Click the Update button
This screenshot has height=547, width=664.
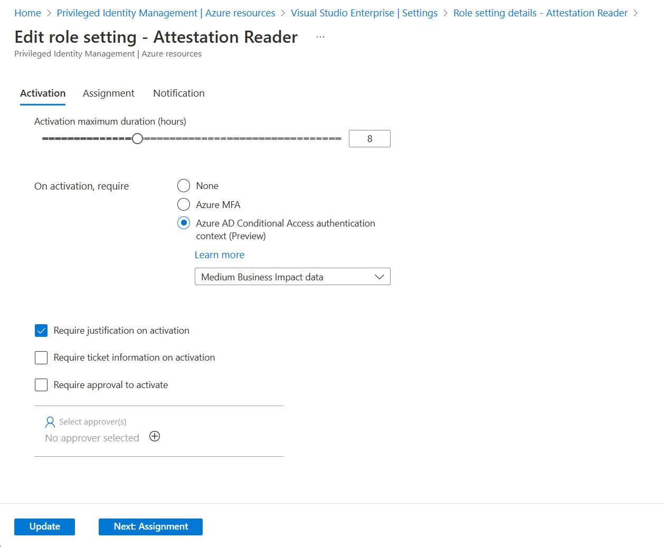(x=44, y=526)
